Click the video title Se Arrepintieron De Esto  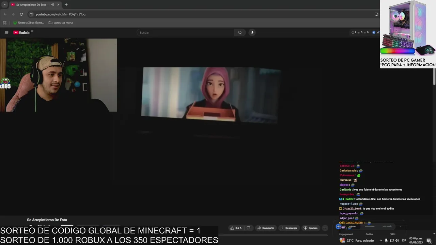47,220
